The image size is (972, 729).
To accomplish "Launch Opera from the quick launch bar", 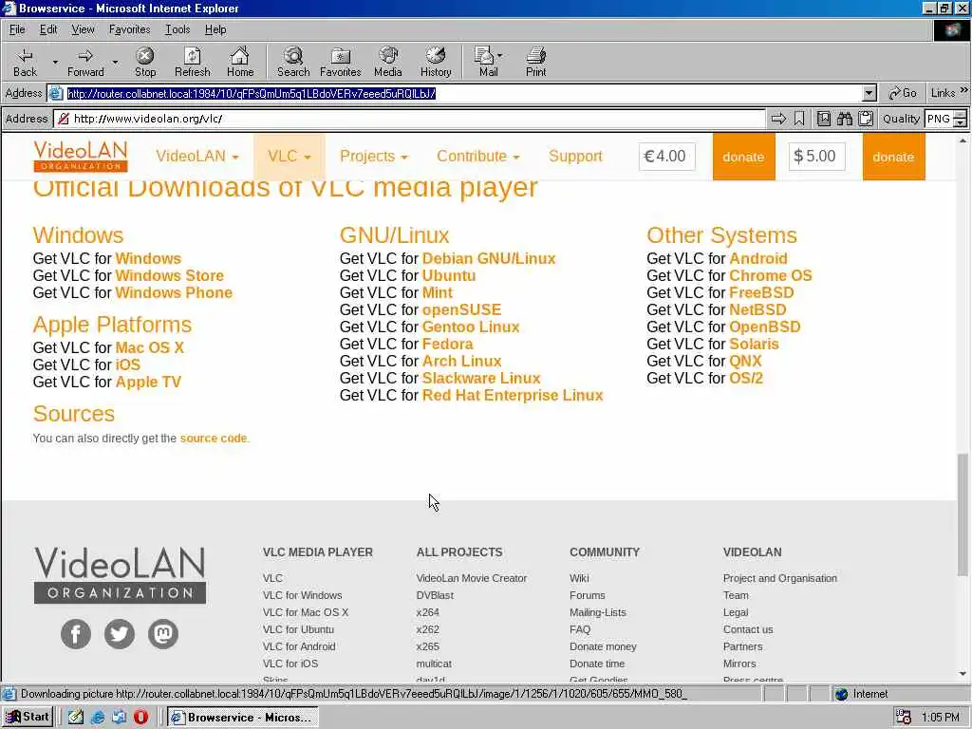I will click(x=140, y=718).
